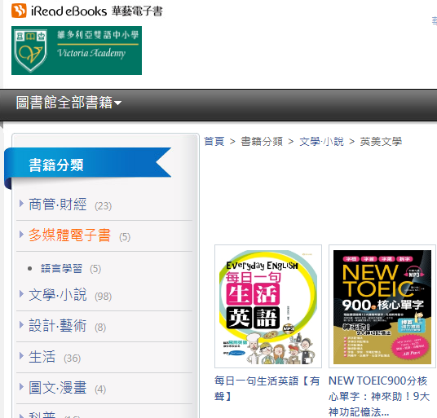Collapse the 多媒體電子書 category arrow
The image size is (437, 418).
pos(21,235)
